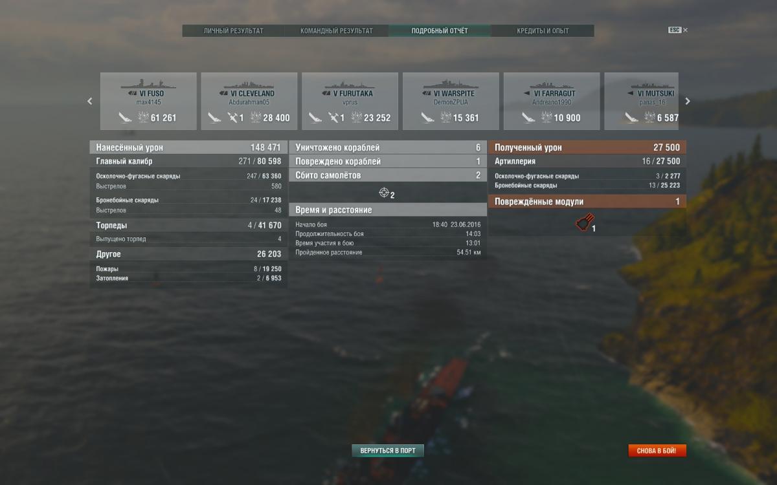
Task: Select the Подробный отчёт tab
Action: click(440, 31)
